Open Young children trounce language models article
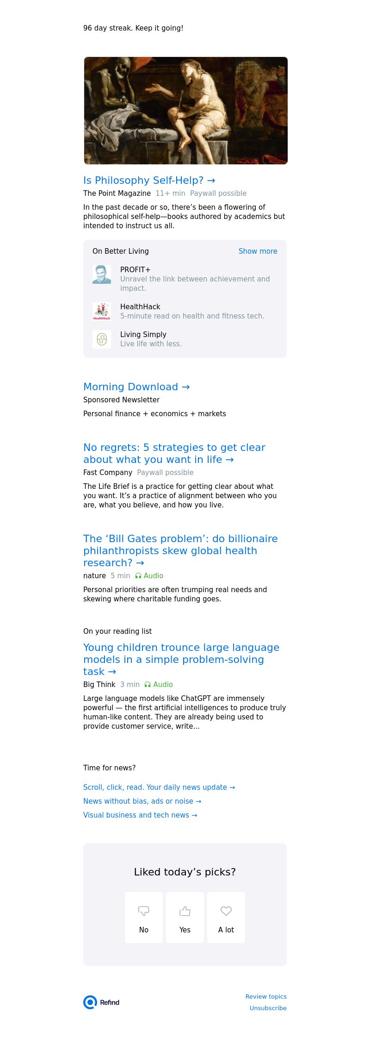The height and width of the screenshot is (1056, 370). pyautogui.click(x=181, y=659)
